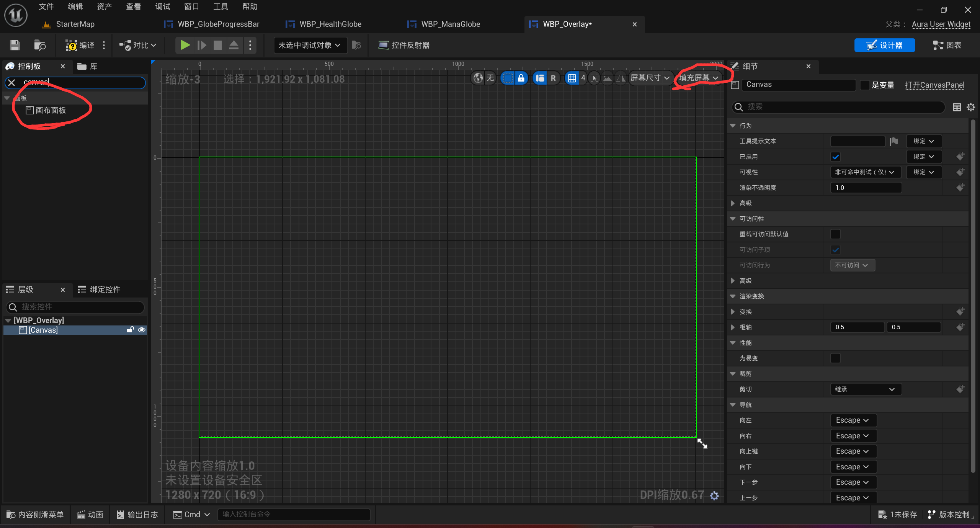Image resolution: width=980 pixels, height=528 pixels.
Task: Open the Library (库) tab in palette
Action: pos(87,66)
